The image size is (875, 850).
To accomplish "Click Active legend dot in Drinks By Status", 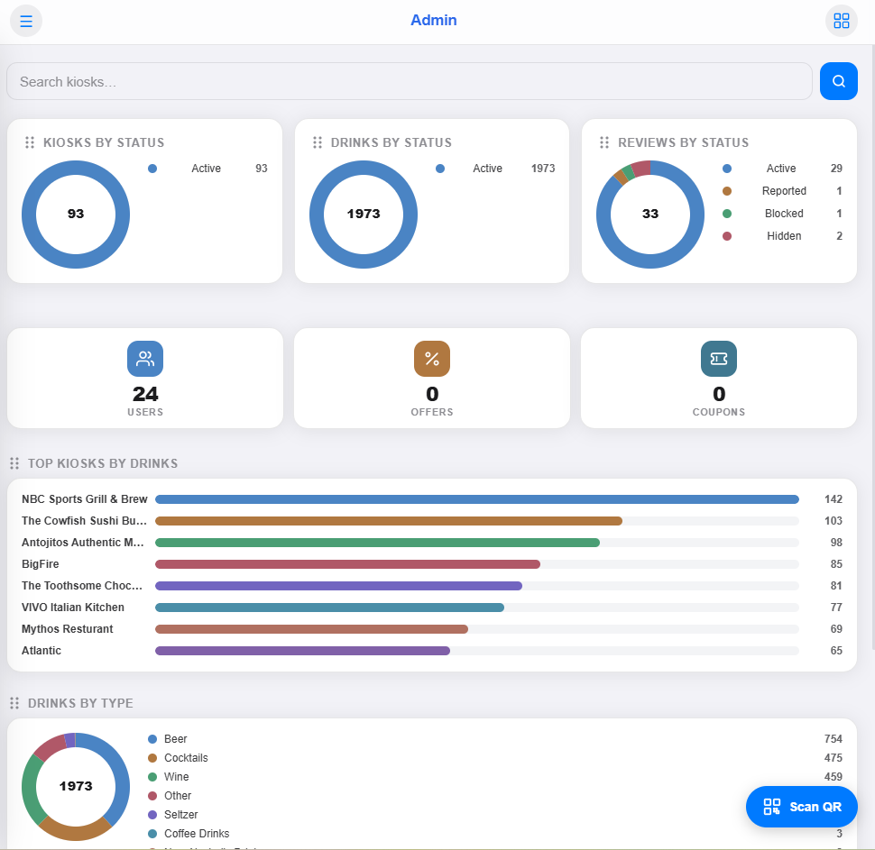I will [x=440, y=169].
